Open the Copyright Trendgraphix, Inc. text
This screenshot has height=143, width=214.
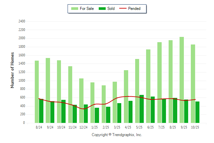[x=117, y=135]
